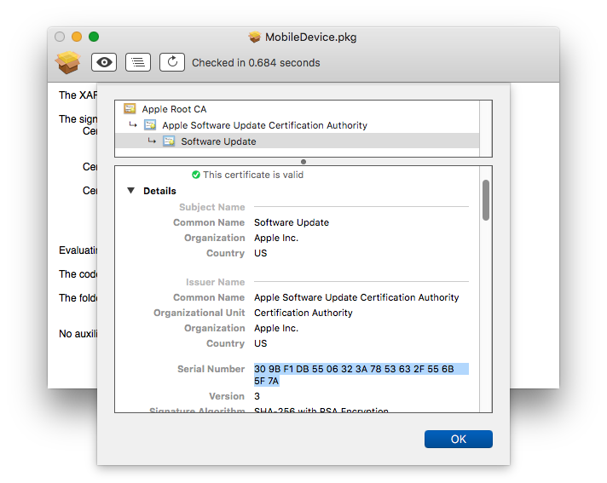This screenshot has width=607, height=483.
Task: Click the orange minimize window button
Action: point(77,37)
